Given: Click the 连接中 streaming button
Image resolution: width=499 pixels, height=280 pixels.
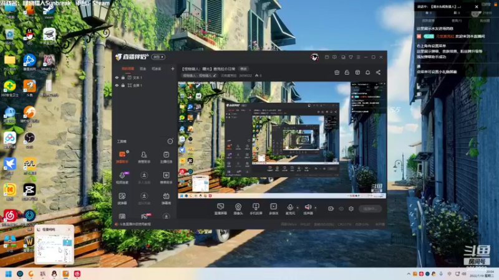Looking at the screenshot, I should 370,208.
